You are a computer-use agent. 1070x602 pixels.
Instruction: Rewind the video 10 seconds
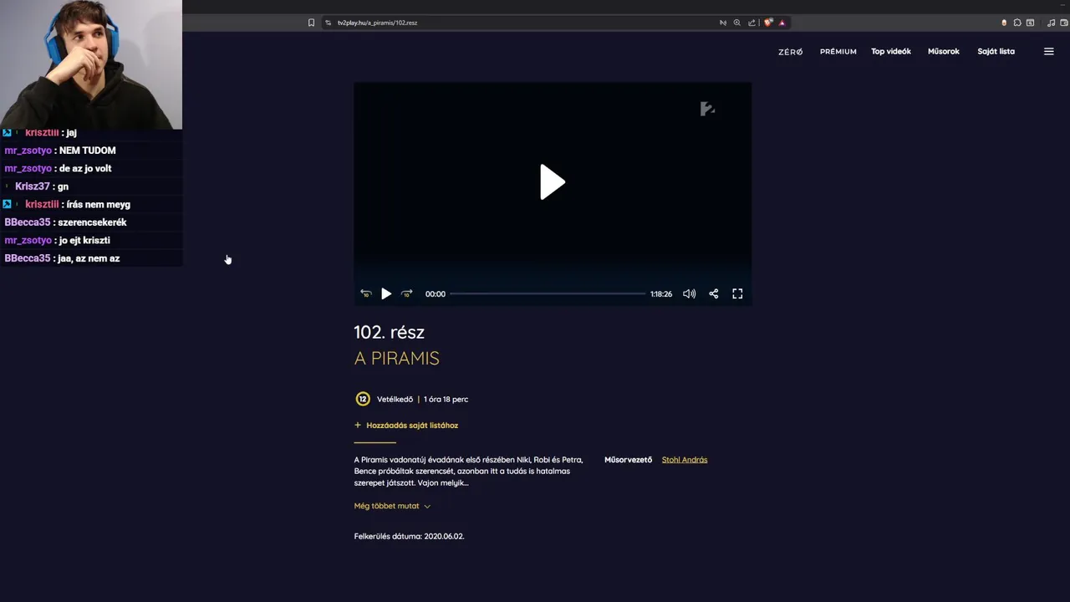pos(365,293)
